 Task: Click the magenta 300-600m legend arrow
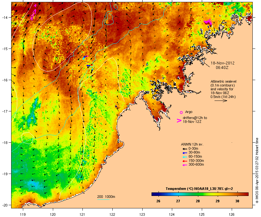click(185, 165)
